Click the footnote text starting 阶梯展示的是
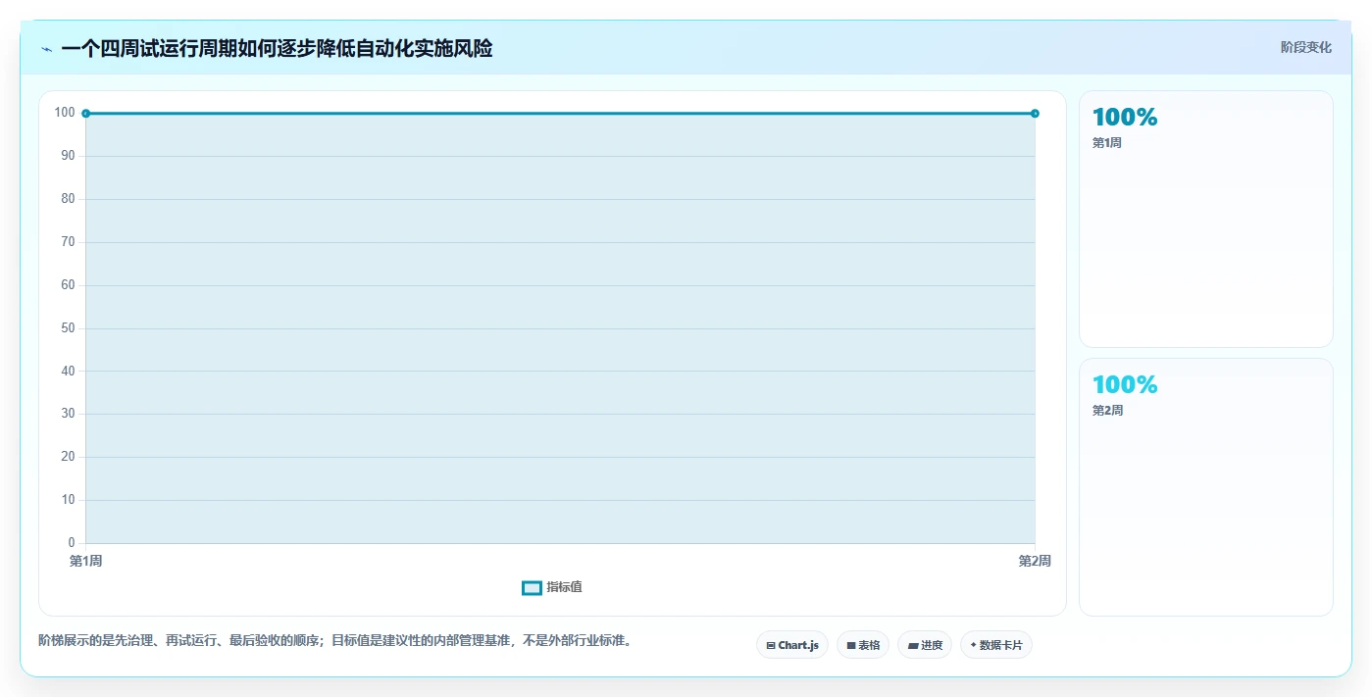Image resolution: width=1372 pixels, height=697 pixels. [x=335, y=641]
